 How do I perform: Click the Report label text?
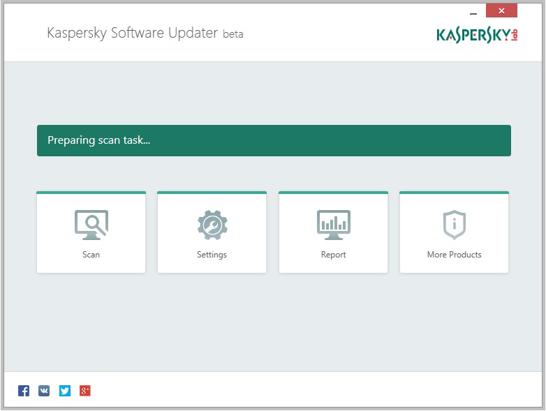[x=333, y=255]
